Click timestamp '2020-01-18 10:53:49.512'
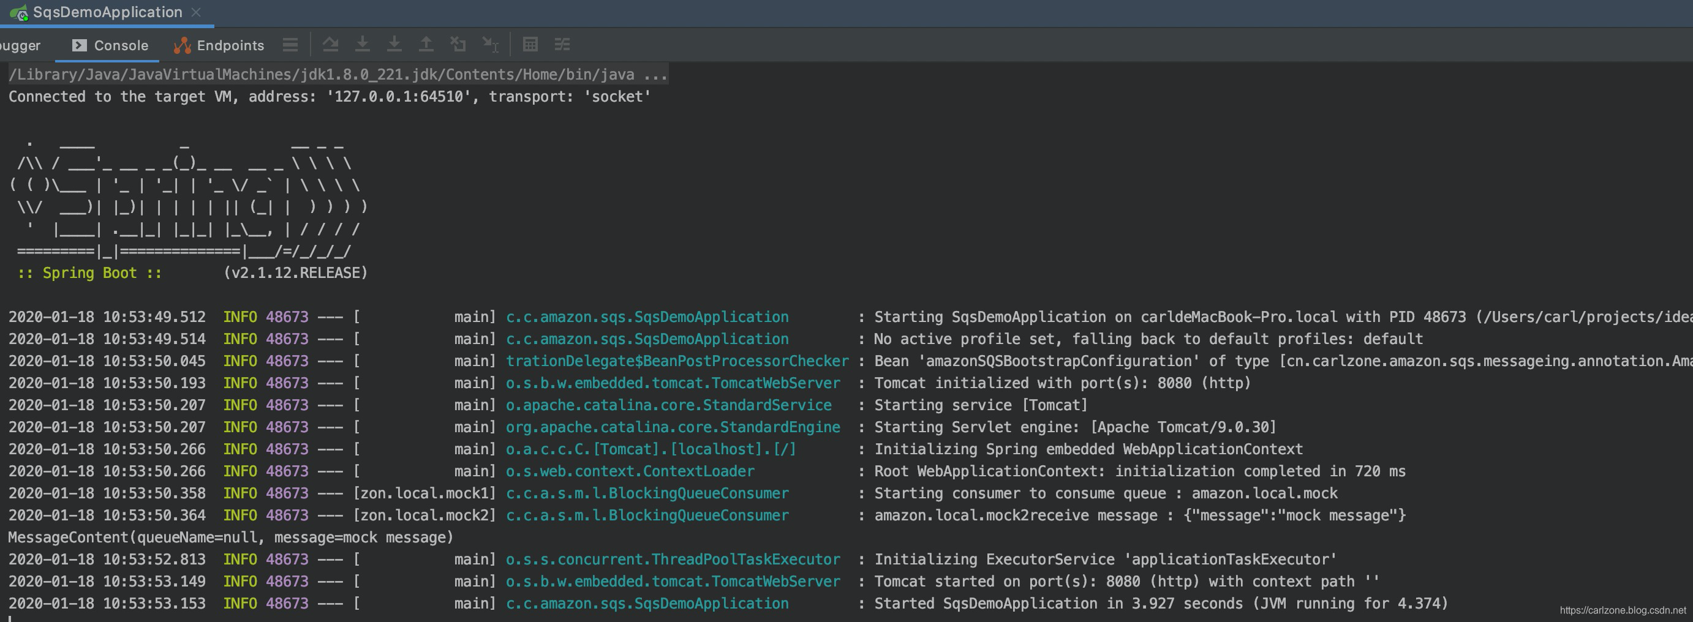 click(107, 317)
